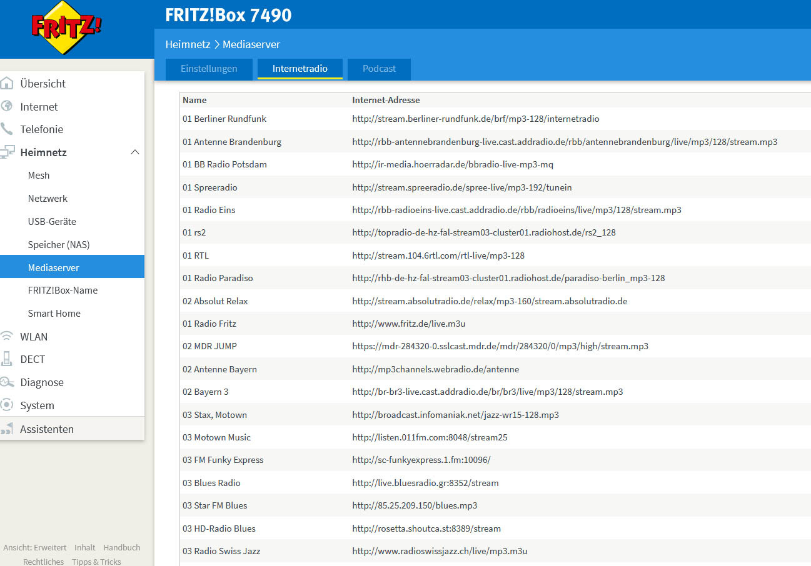Click the Telefonie phone handset icon

[7, 129]
